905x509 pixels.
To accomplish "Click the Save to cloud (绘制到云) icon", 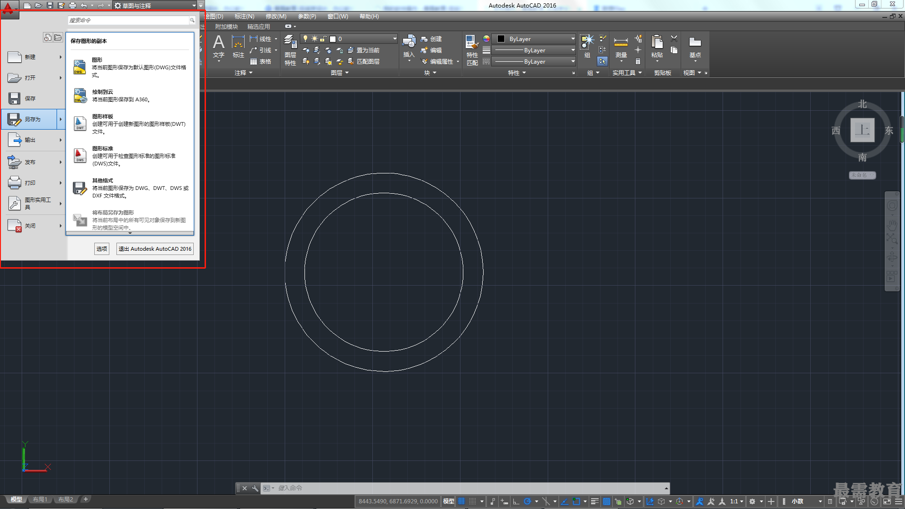I will pyautogui.click(x=80, y=96).
